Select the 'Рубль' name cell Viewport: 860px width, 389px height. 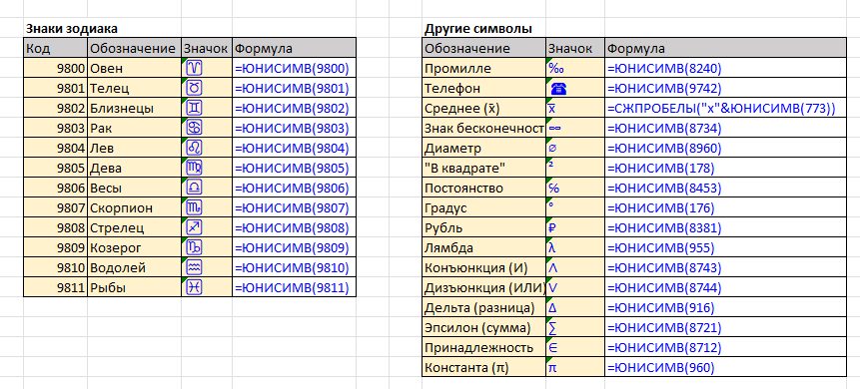(484, 228)
